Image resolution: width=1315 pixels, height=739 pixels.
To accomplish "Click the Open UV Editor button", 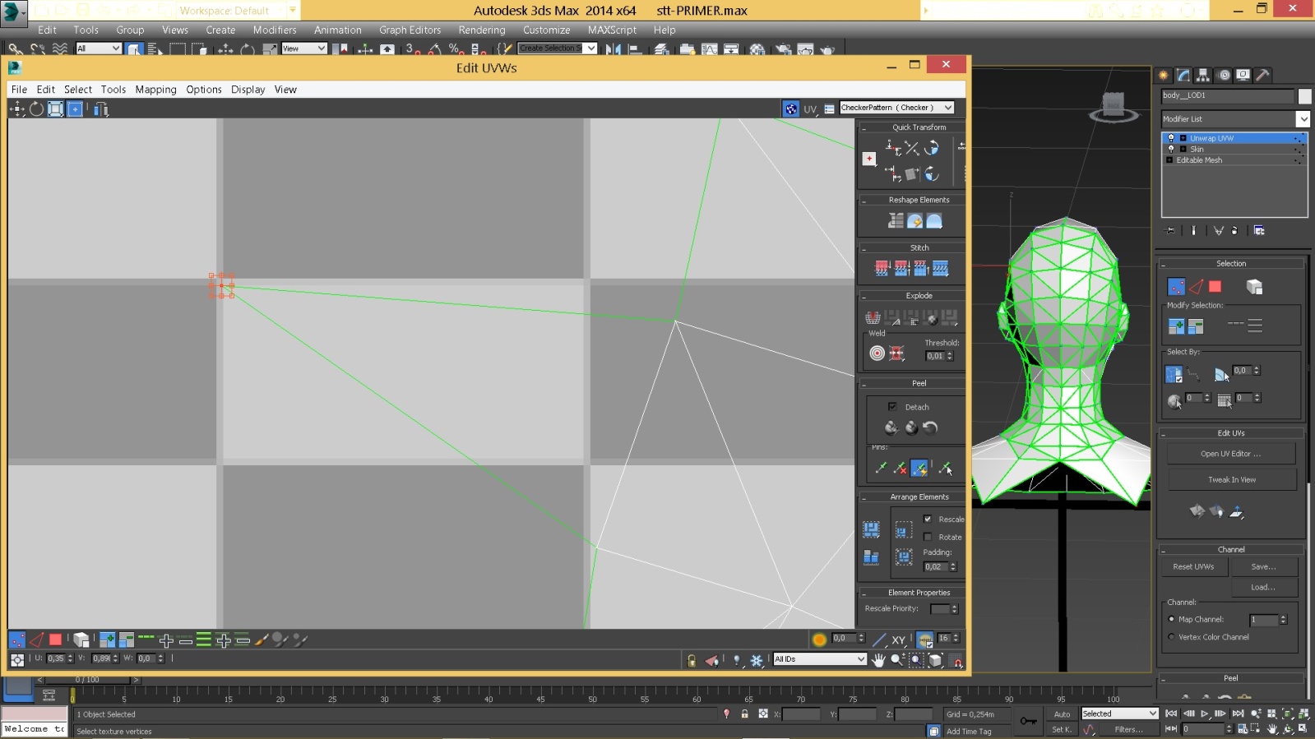I will coord(1231,454).
